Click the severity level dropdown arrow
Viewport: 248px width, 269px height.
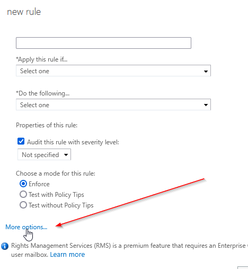66,155
